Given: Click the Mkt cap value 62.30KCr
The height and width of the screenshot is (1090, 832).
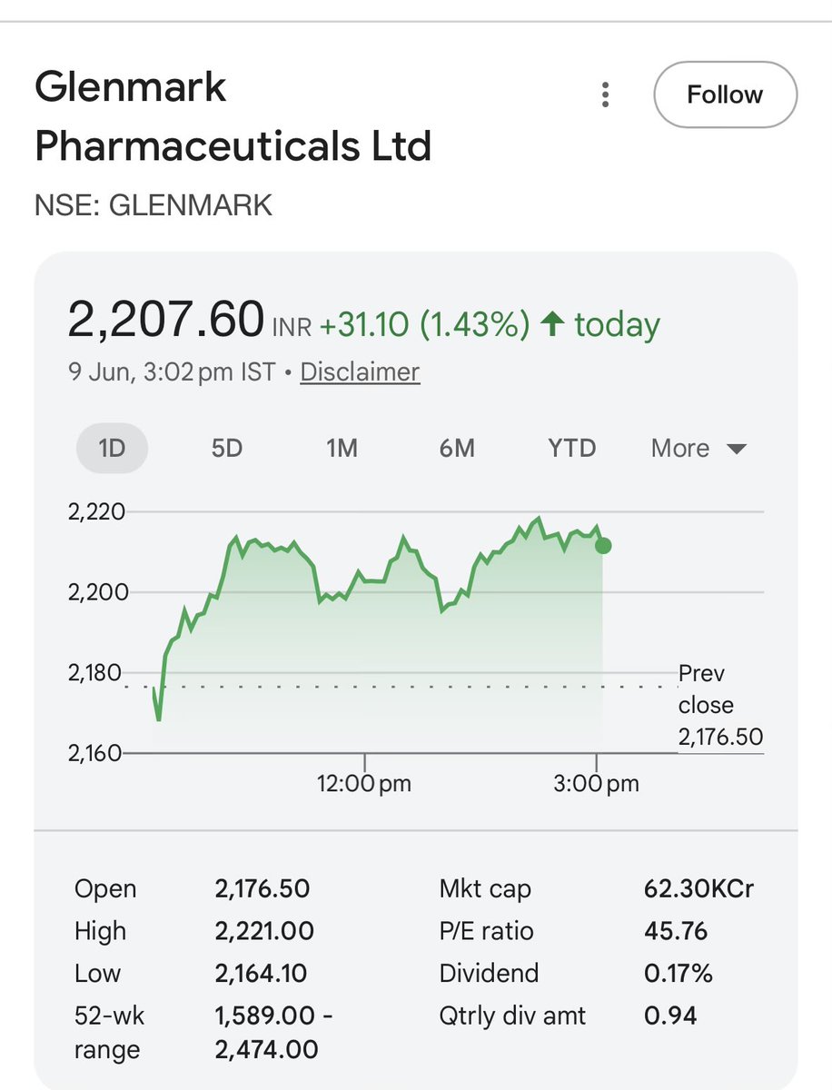Looking at the screenshot, I should [698, 888].
